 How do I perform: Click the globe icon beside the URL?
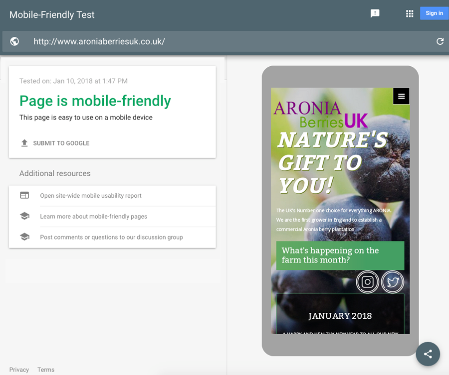pyautogui.click(x=14, y=41)
